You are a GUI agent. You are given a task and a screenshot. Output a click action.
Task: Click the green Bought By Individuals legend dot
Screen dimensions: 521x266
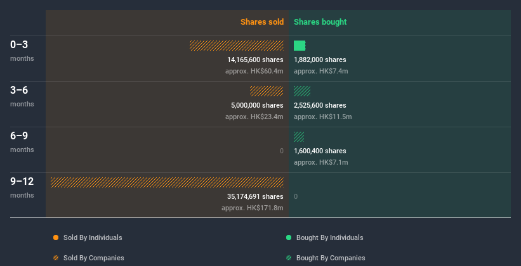coord(289,237)
